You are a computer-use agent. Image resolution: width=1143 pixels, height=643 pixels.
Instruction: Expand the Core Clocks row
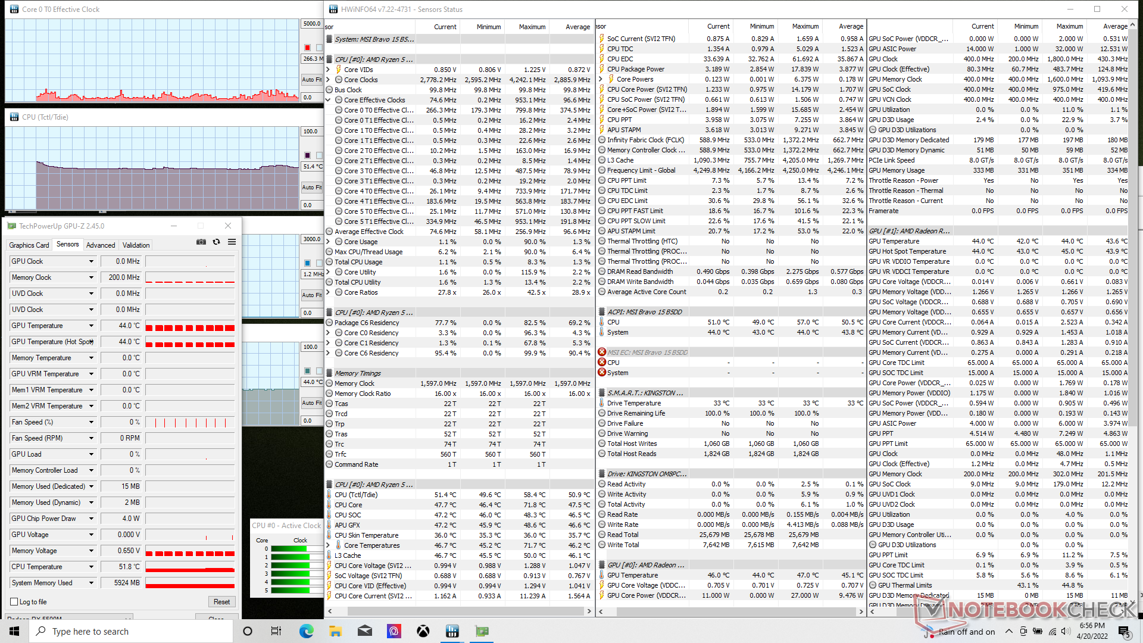tap(329, 80)
